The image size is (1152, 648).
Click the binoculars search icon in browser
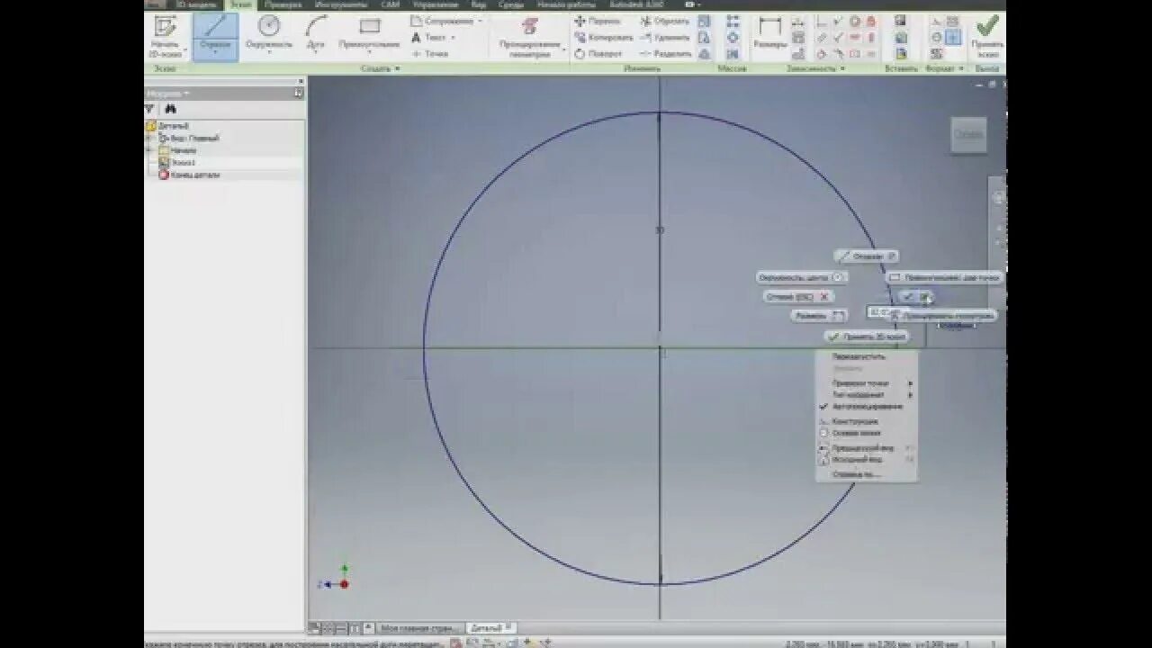tap(171, 109)
